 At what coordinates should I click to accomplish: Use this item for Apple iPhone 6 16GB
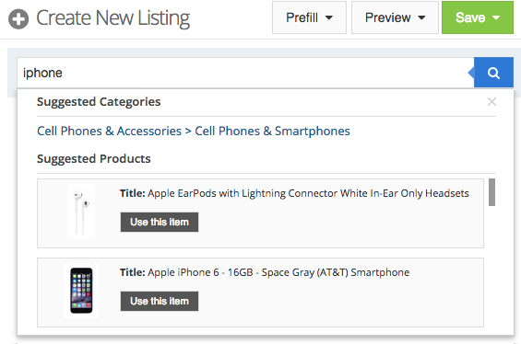(x=160, y=302)
